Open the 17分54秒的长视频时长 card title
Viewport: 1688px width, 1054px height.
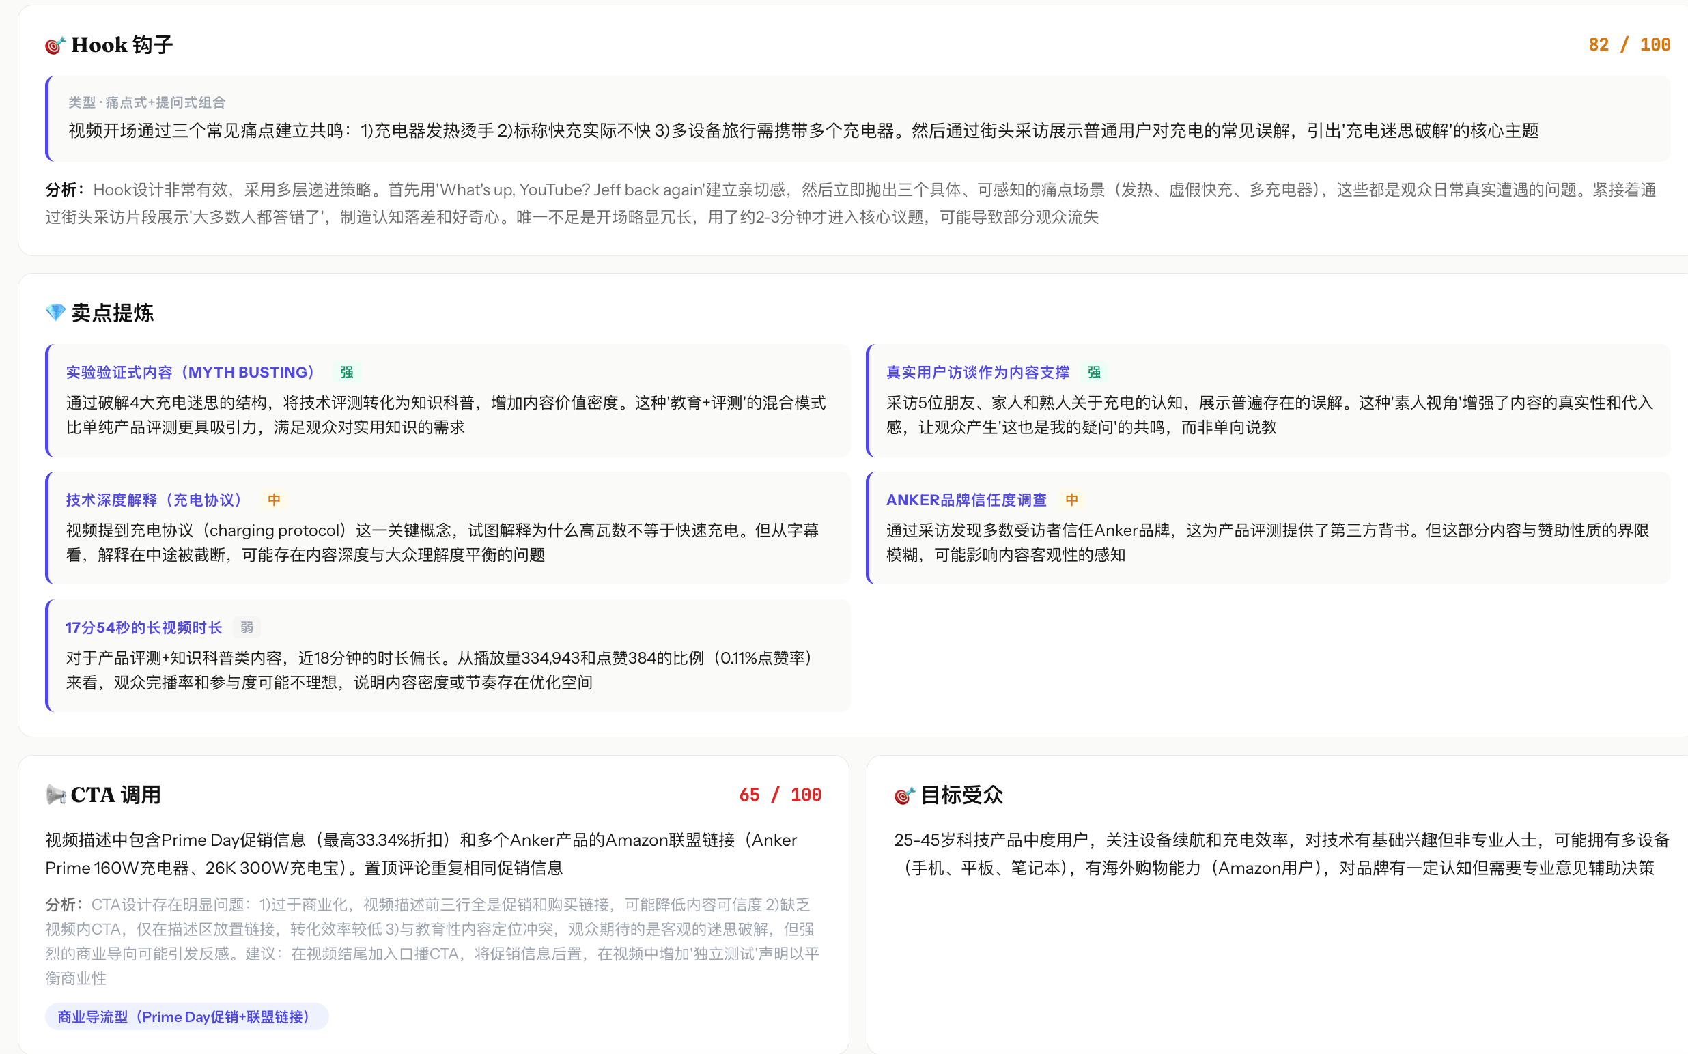pos(143,627)
